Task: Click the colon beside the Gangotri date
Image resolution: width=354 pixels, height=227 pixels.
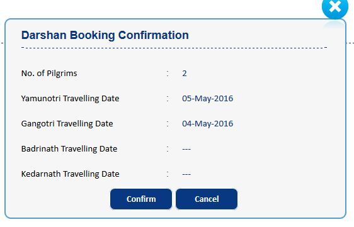Action: [168, 124]
